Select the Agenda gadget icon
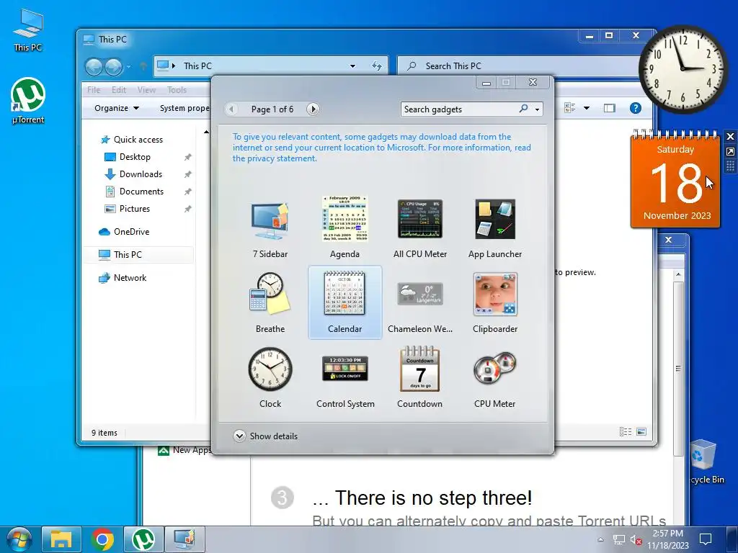Image resolution: width=738 pixels, height=553 pixels. click(344, 219)
